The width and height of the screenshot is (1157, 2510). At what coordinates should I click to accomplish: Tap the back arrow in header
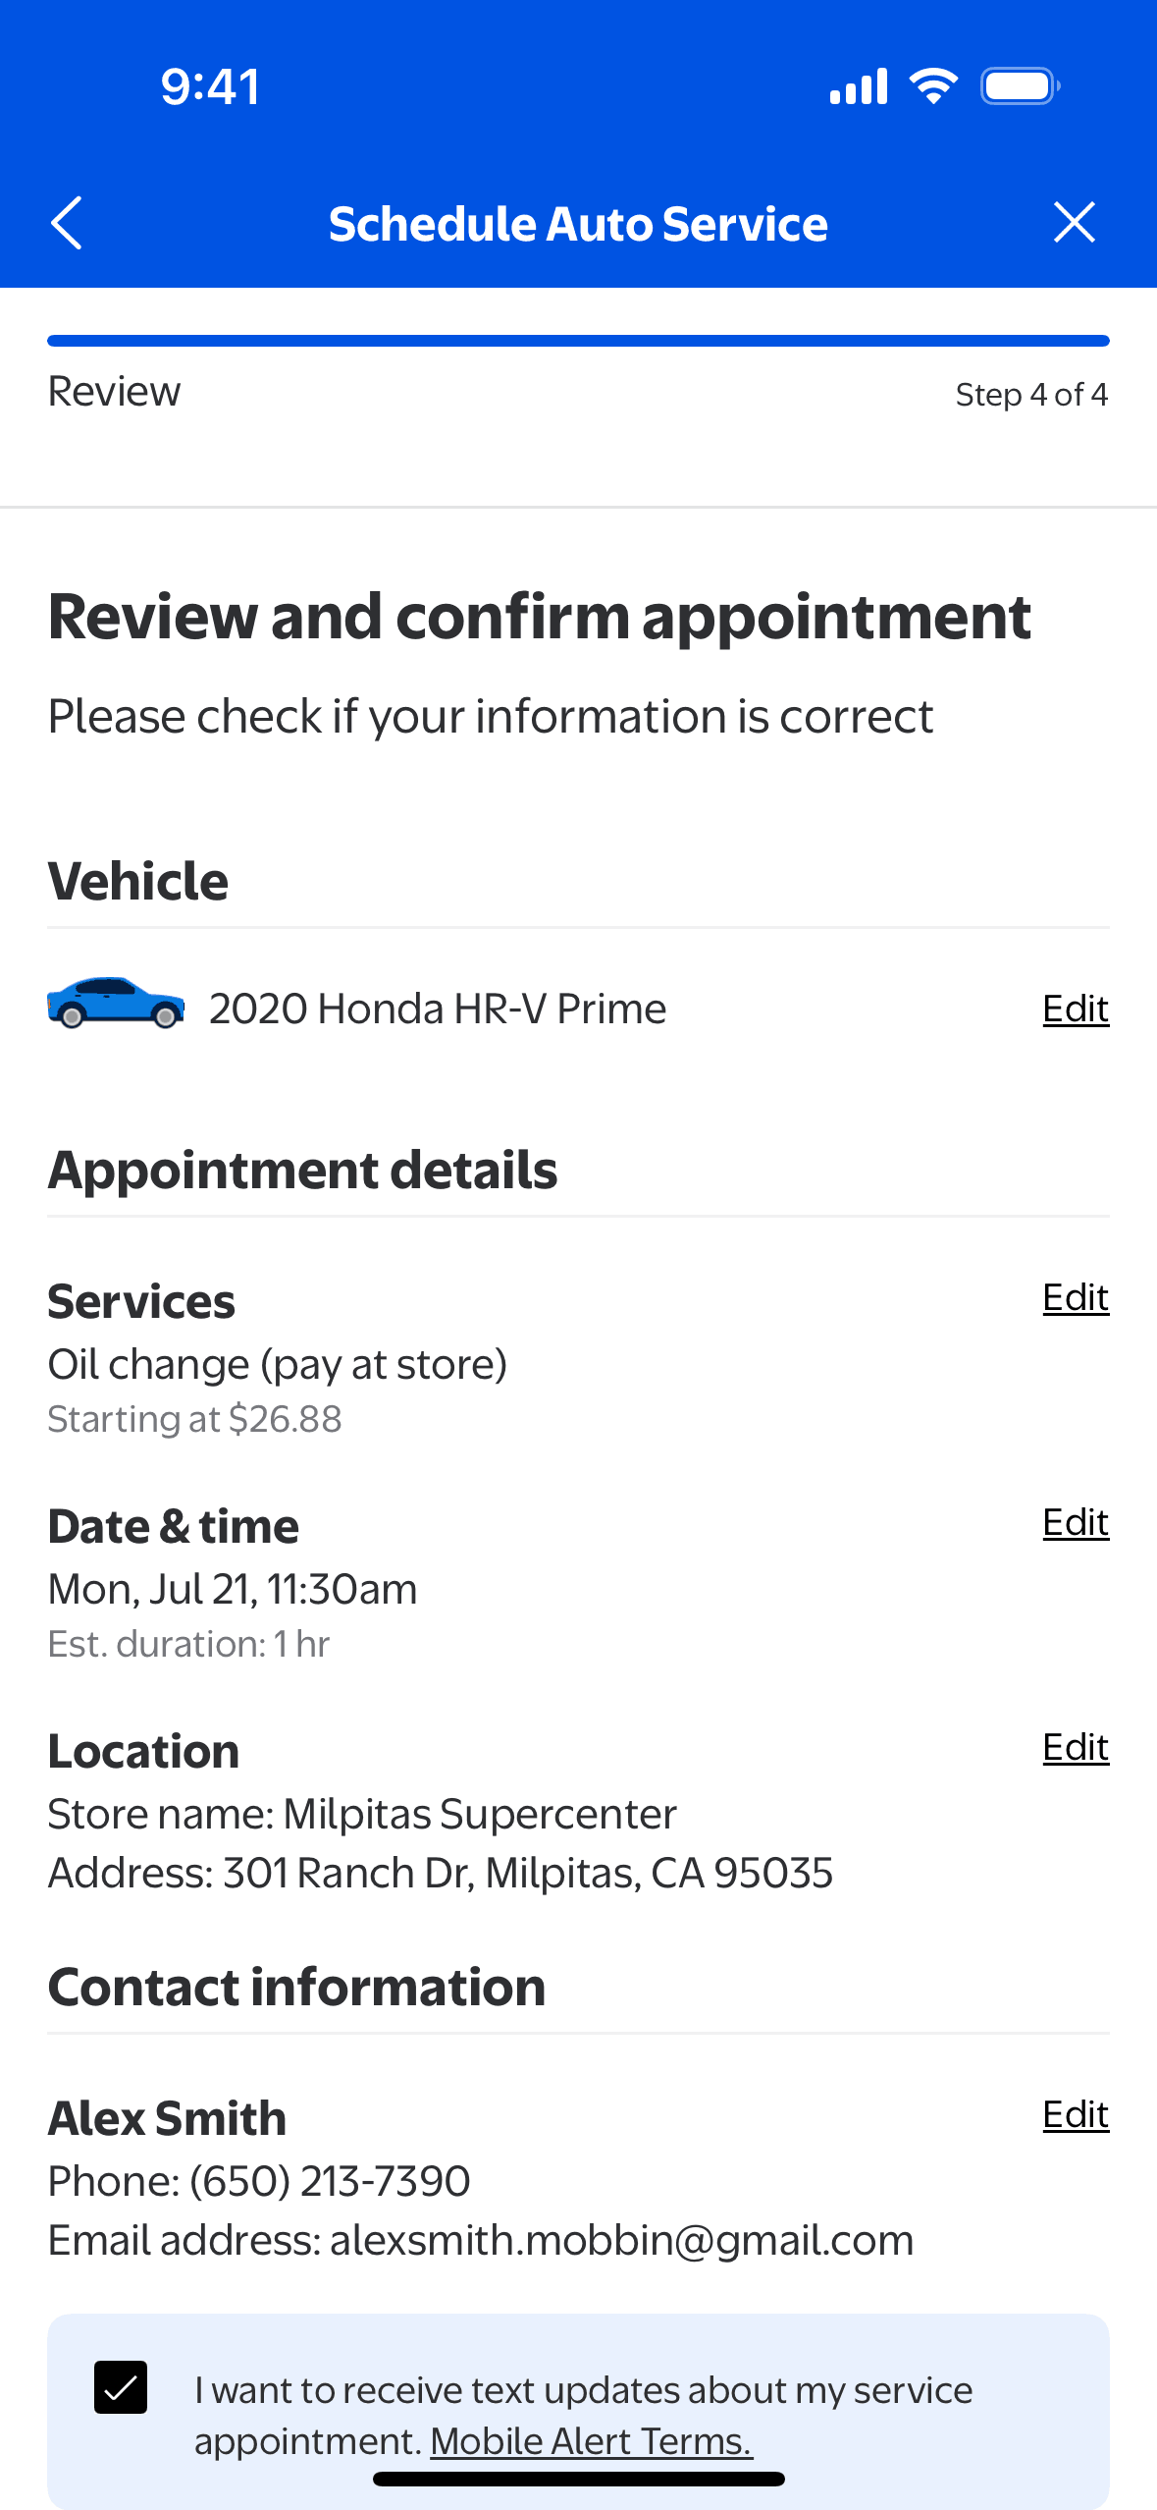pyautogui.click(x=67, y=223)
